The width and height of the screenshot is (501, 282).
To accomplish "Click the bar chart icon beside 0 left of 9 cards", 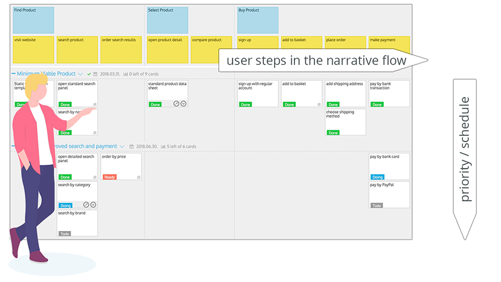I will click(126, 74).
